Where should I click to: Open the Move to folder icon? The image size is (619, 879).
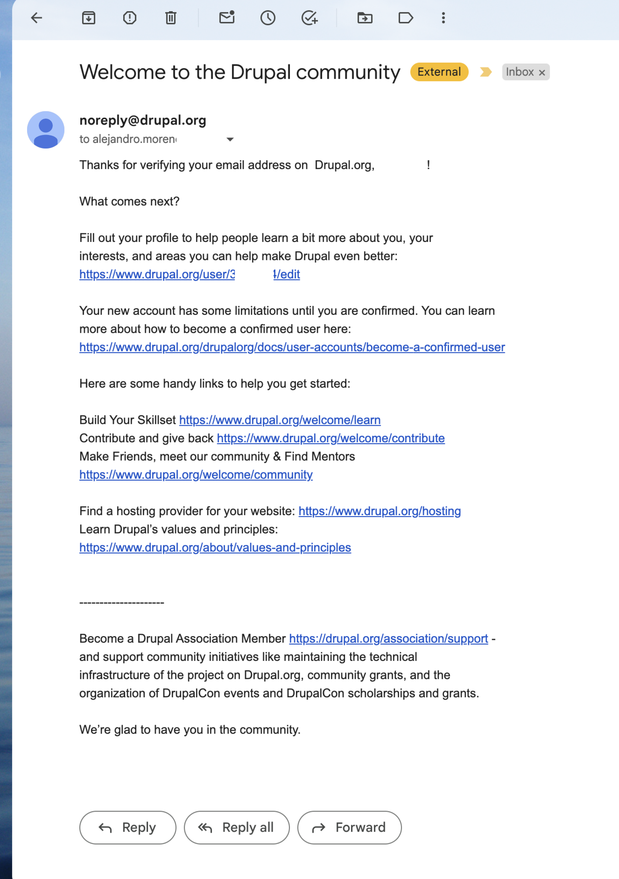point(365,18)
